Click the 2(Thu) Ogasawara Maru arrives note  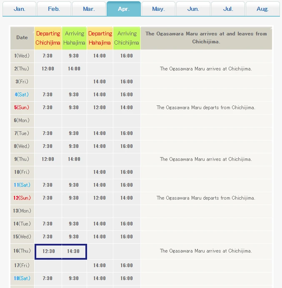tap(206, 69)
